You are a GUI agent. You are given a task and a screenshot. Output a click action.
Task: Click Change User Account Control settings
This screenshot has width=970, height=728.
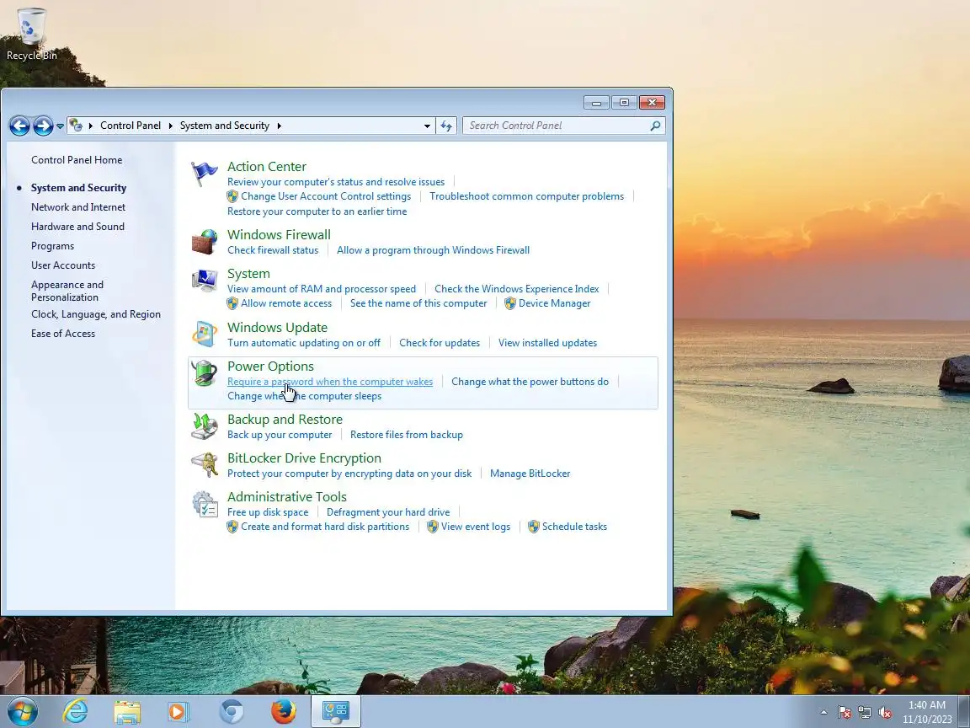tap(325, 196)
